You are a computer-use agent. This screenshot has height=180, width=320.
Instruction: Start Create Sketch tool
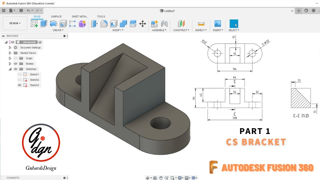(34, 24)
